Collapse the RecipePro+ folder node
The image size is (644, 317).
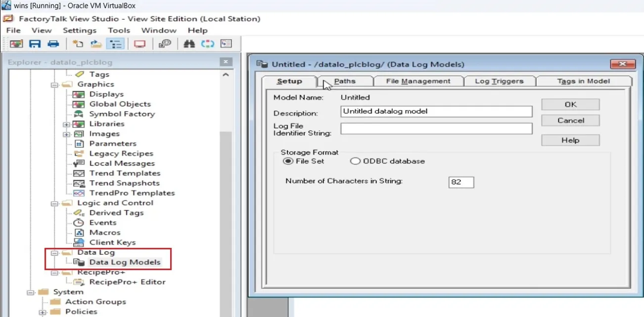pos(54,272)
